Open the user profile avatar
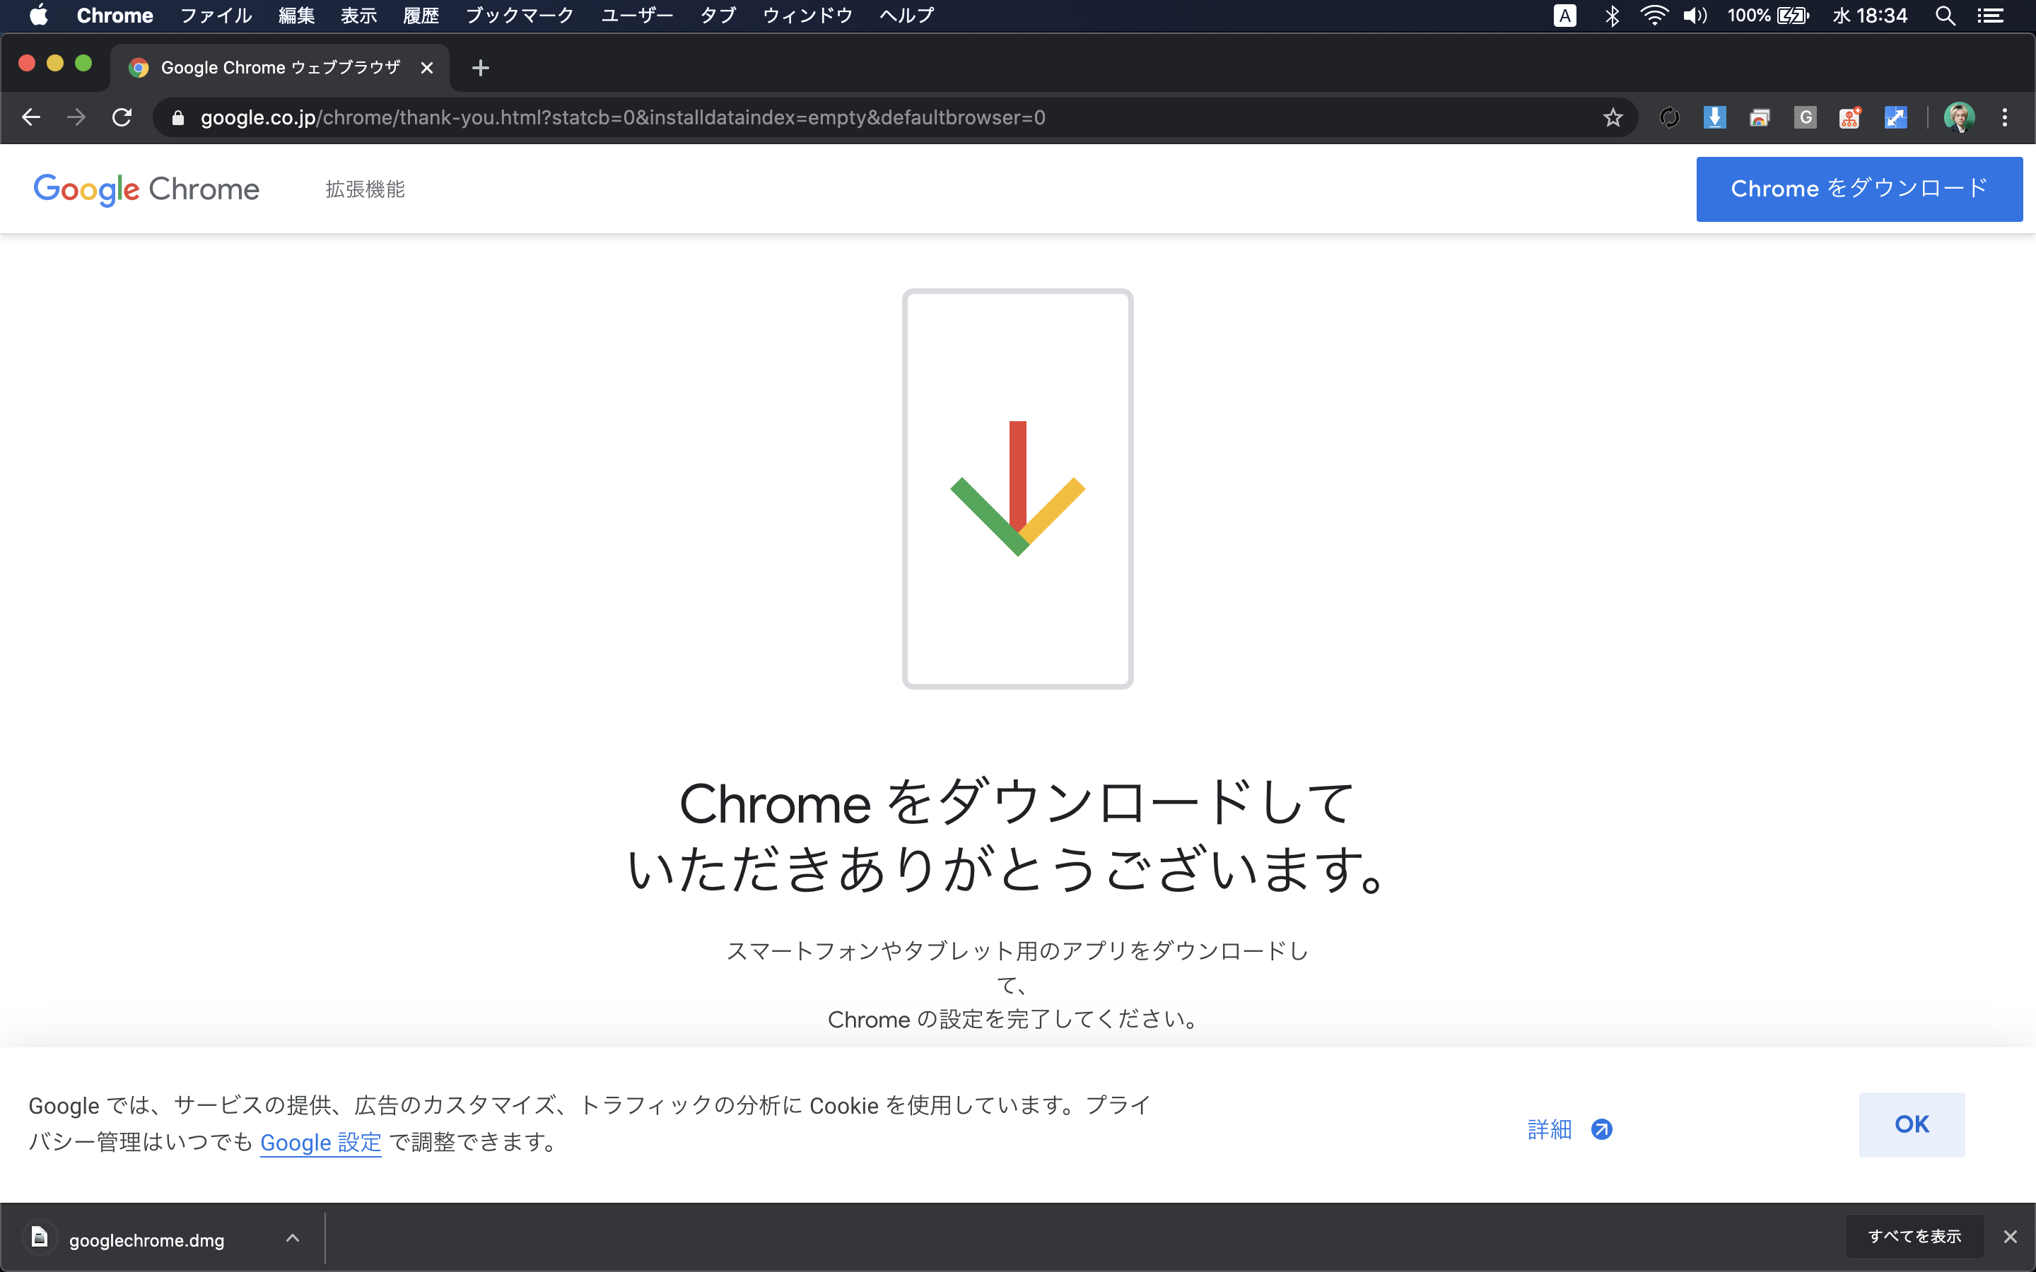This screenshot has width=2036, height=1272. click(1960, 118)
